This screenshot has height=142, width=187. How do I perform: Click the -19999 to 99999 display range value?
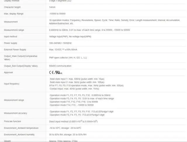tap(57, 14)
